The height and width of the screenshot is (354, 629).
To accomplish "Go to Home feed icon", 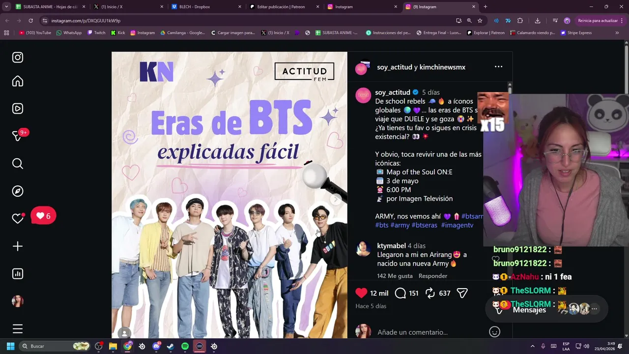I will point(18,81).
